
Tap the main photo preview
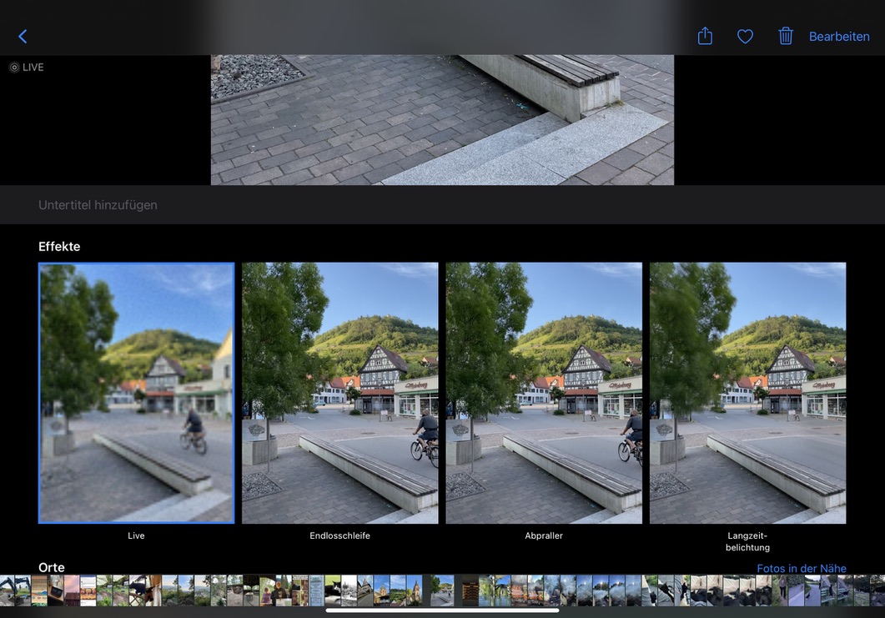click(x=442, y=119)
